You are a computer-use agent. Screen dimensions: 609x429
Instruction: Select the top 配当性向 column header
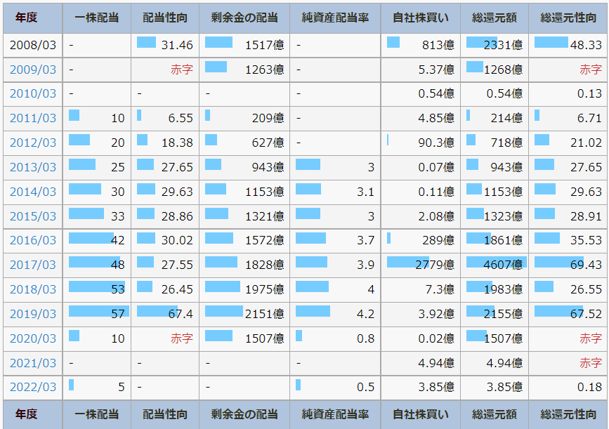[x=165, y=18]
